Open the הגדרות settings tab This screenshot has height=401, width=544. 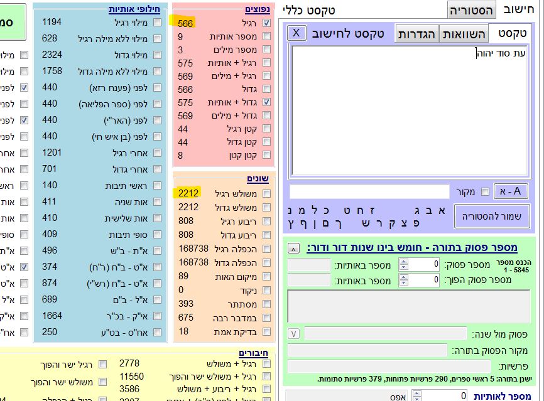[416, 33]
